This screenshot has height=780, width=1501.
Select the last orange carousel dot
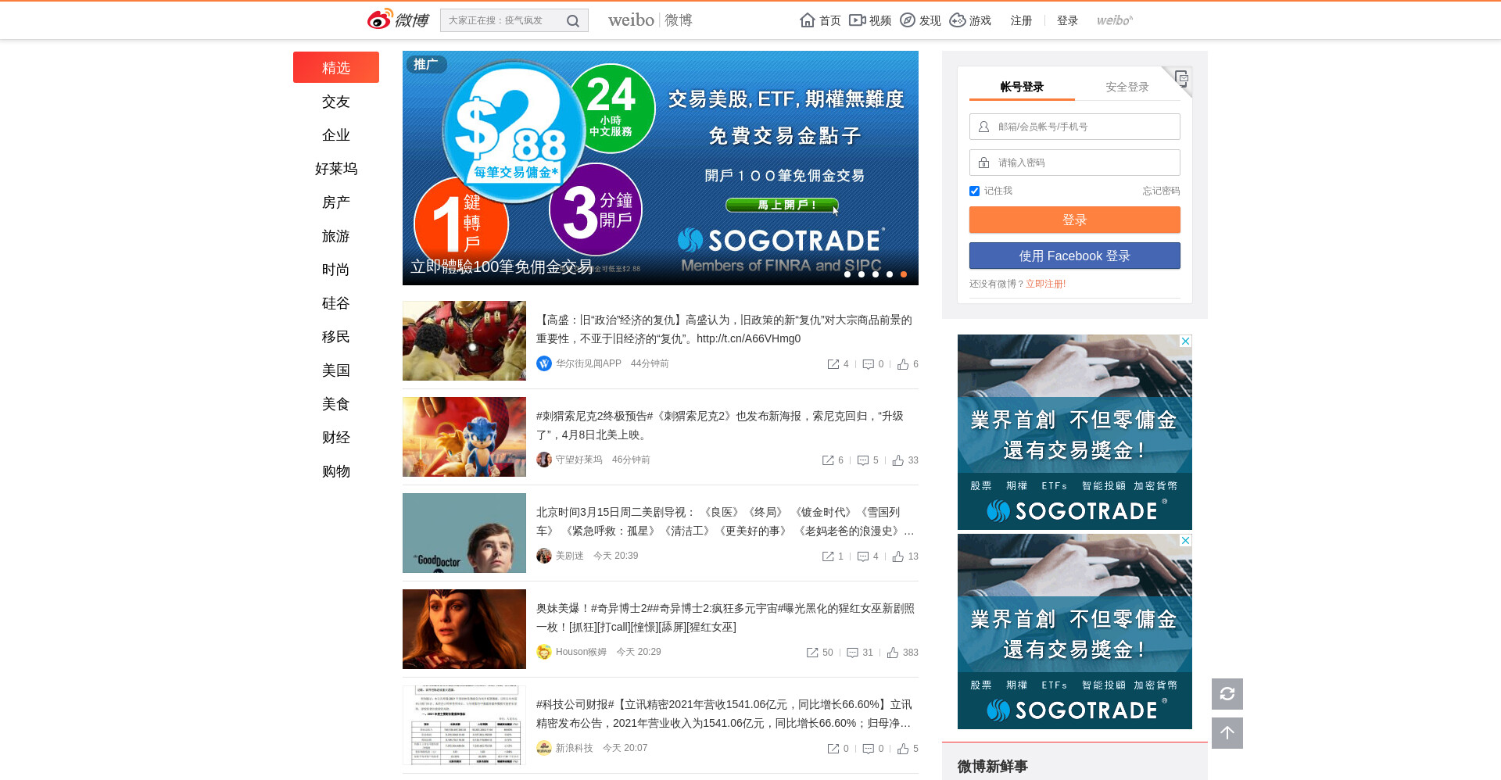(x=904, y=274)
